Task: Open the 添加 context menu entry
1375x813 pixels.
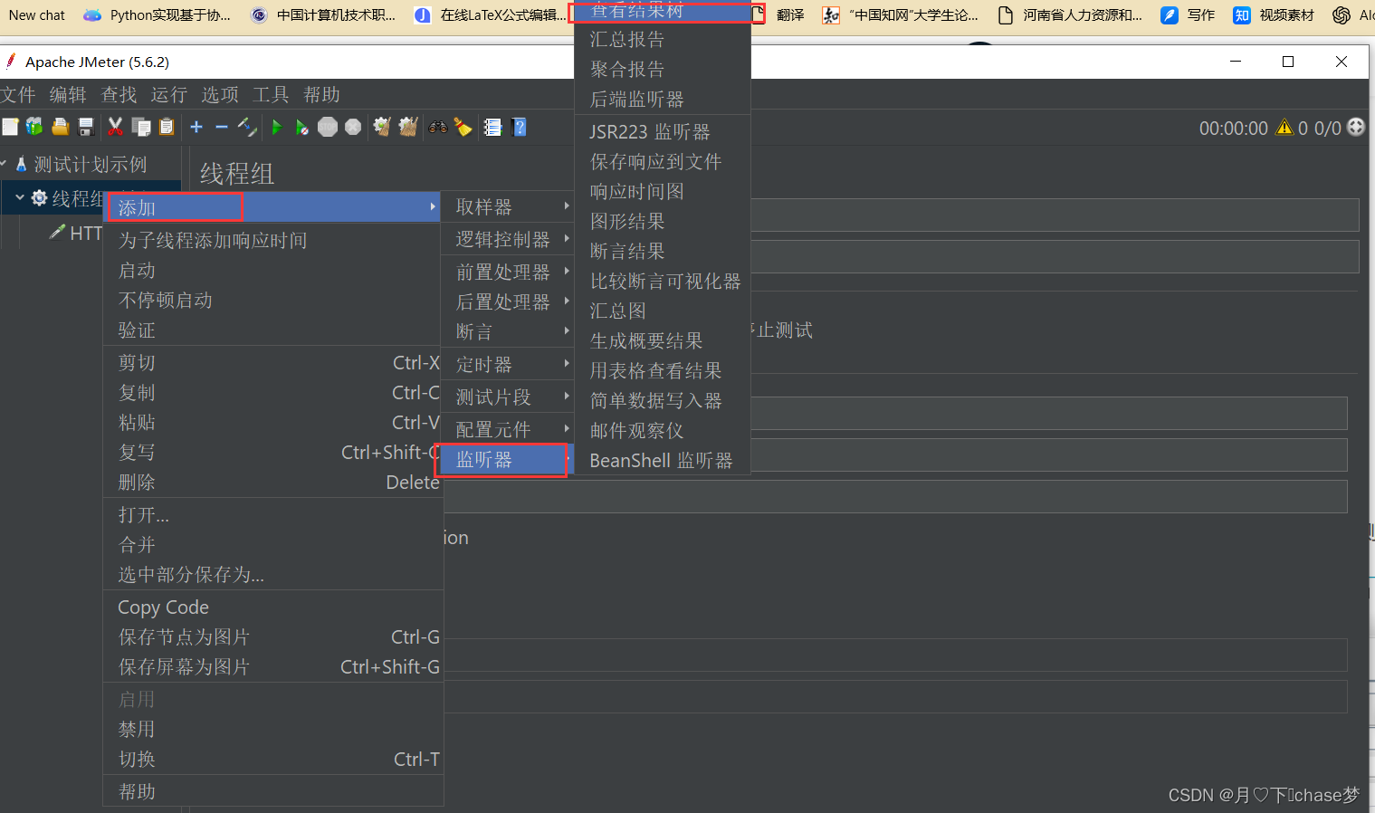Action: [273, 208]
